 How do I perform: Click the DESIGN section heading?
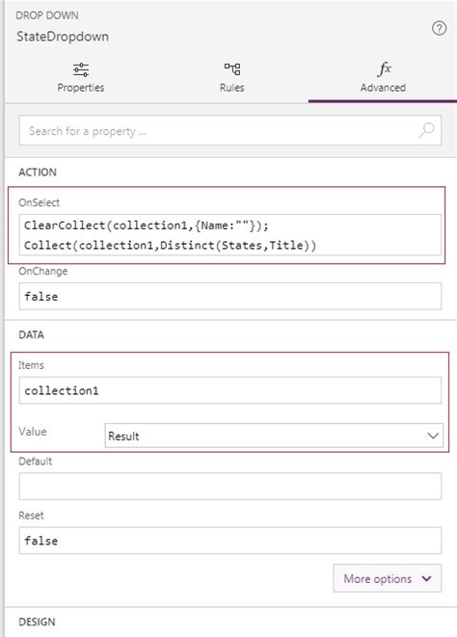[37, 622]
